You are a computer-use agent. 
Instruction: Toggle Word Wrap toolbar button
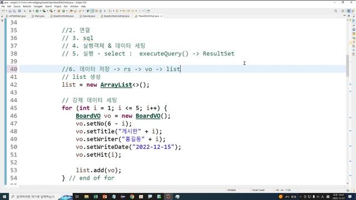coord(96,11)
